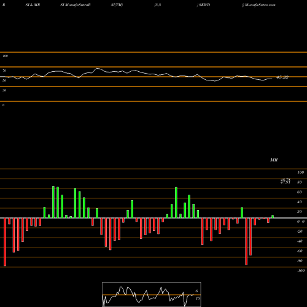Click the rightmost small green histogram bar
Viewport: 307px width, 307px height.
pos(273,217)
